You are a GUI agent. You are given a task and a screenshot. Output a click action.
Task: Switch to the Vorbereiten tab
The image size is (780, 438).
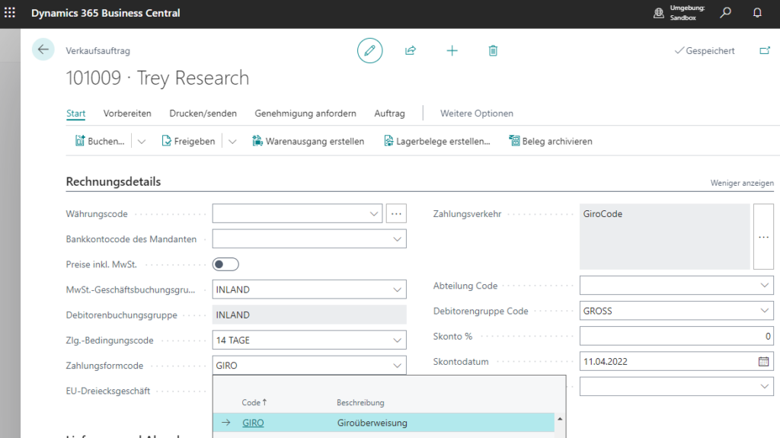click(127, 113)
